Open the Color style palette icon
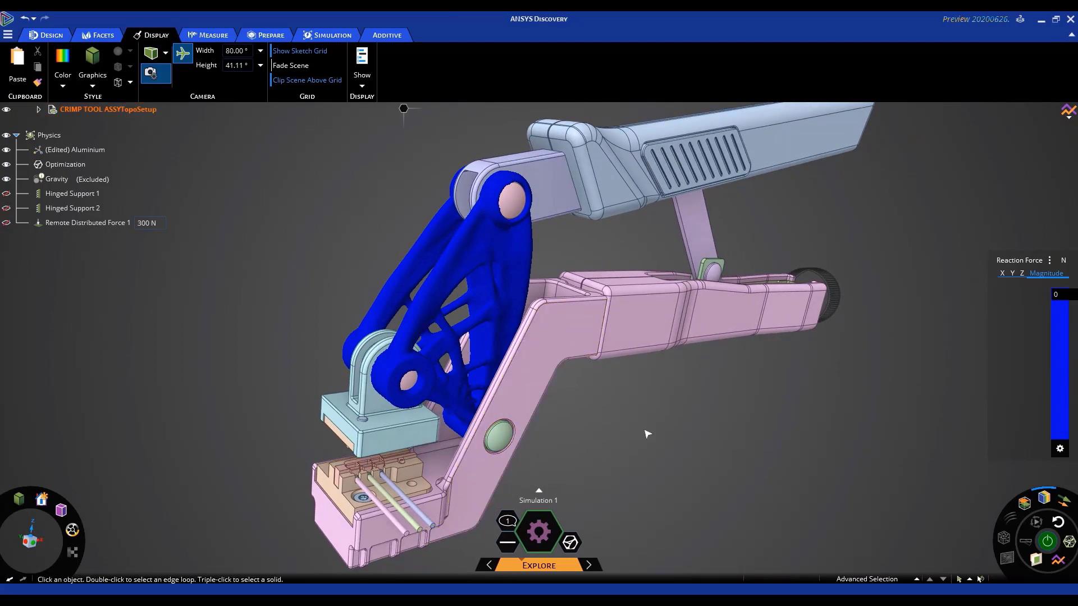1078x606 pixels. click(62, 56)
